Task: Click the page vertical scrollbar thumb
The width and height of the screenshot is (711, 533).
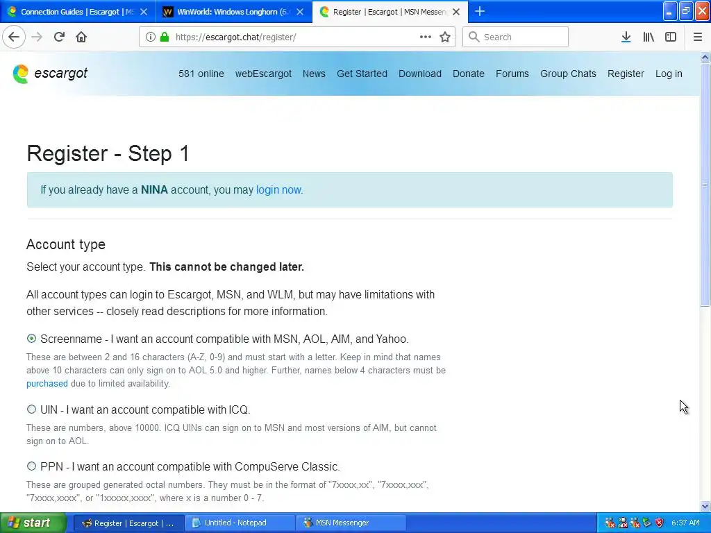Action: 705,185
